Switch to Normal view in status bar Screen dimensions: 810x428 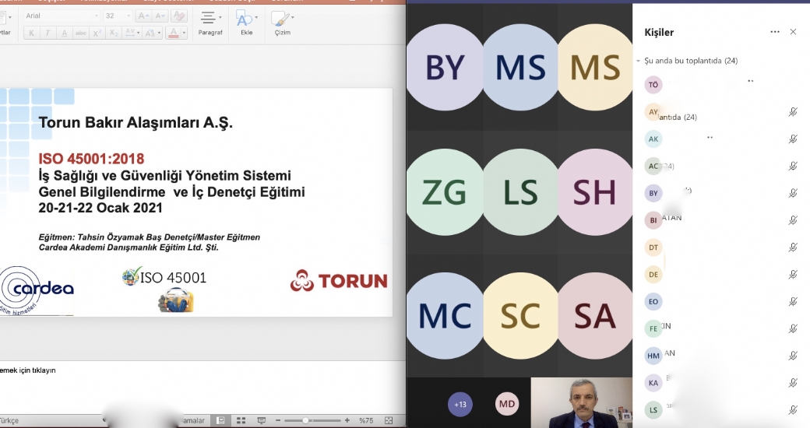coord(220,421)
